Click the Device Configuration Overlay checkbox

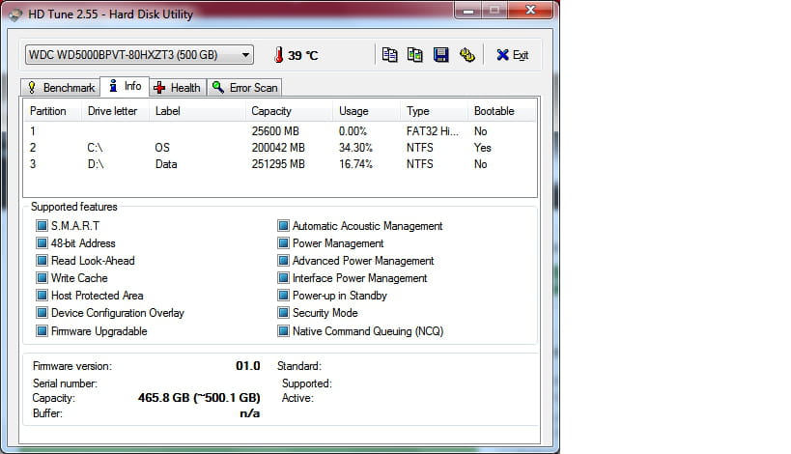pyautogui.click(x=42, y=313)
